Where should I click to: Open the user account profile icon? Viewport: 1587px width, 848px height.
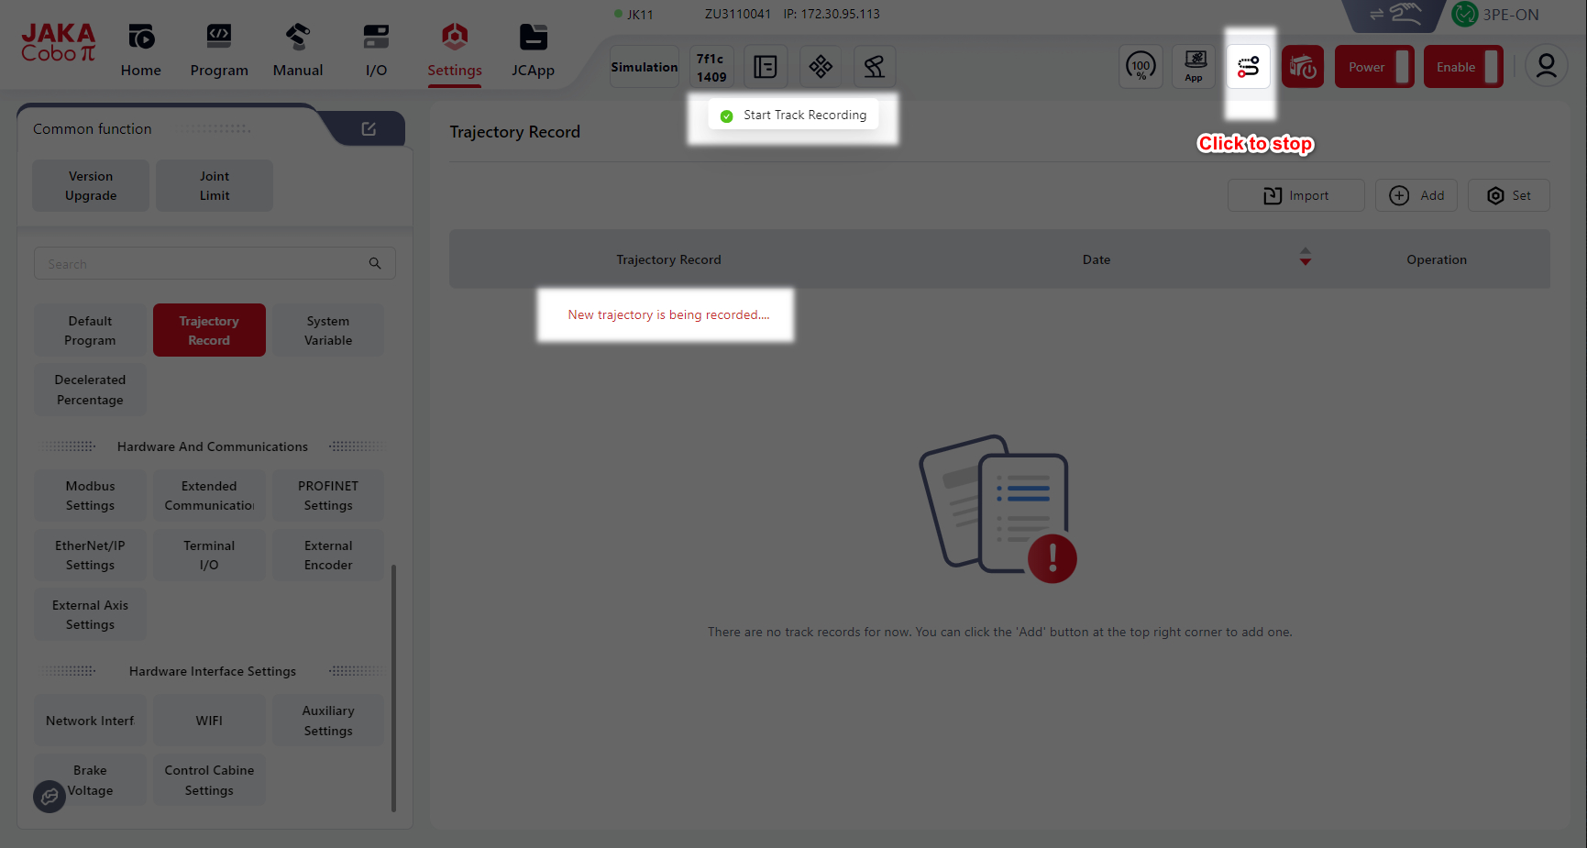tap(1546, 67)
